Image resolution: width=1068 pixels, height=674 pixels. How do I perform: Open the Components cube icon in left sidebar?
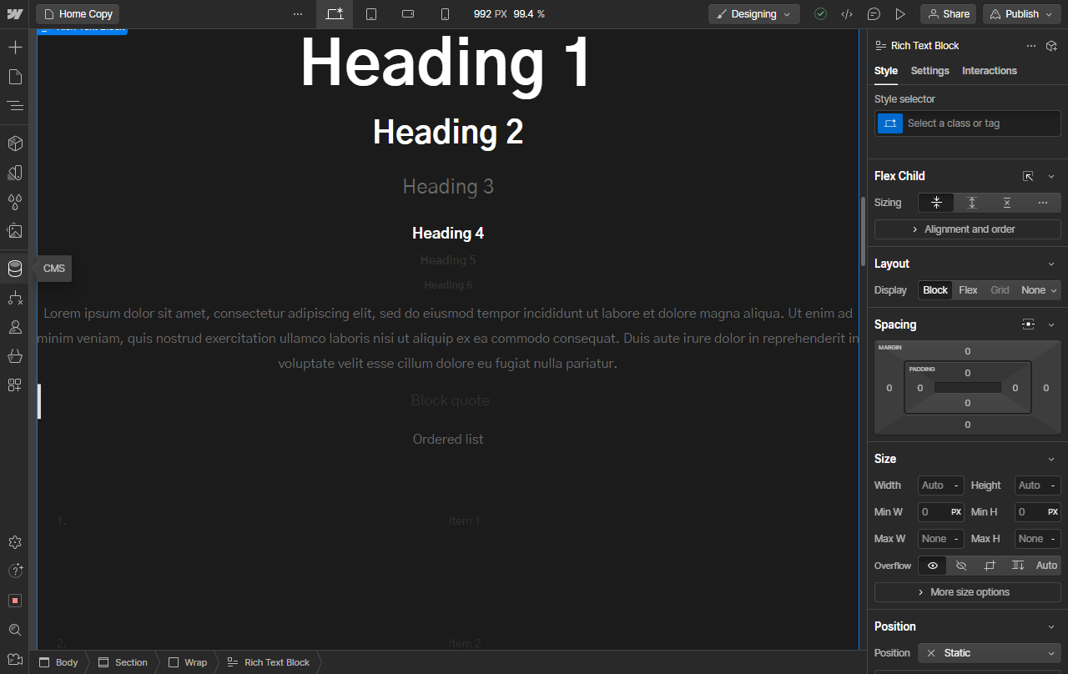tap(15, 143)
